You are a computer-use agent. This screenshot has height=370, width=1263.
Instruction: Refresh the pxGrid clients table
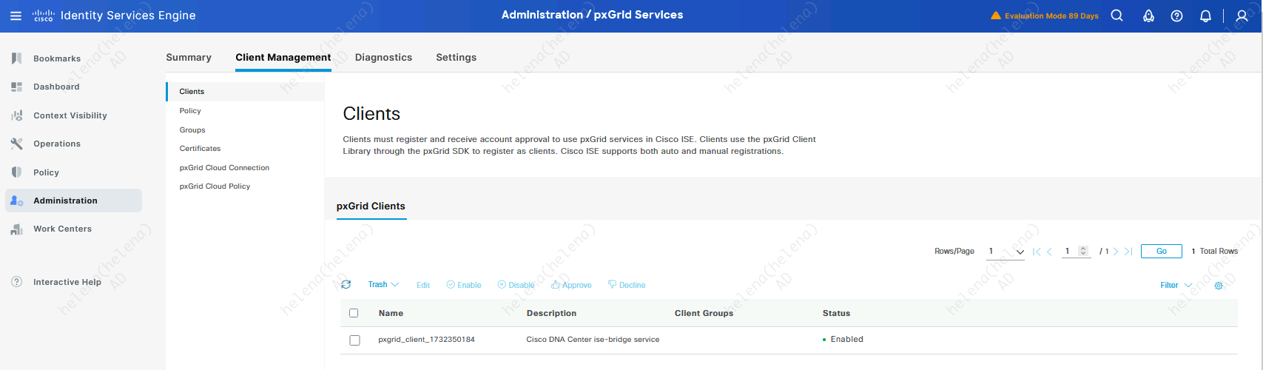[x=346, y=285]
